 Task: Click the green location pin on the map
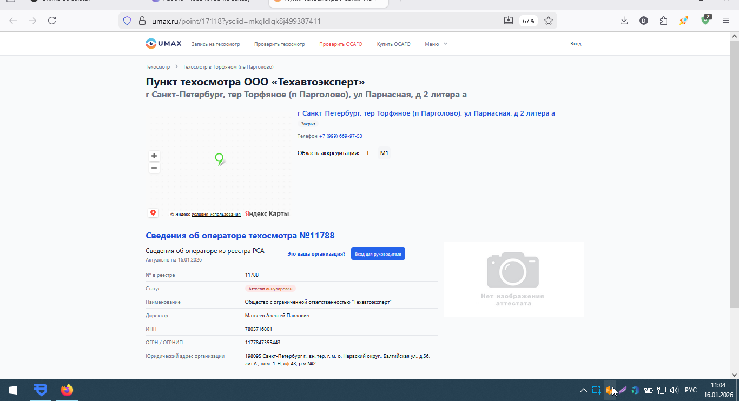point(220,159)
